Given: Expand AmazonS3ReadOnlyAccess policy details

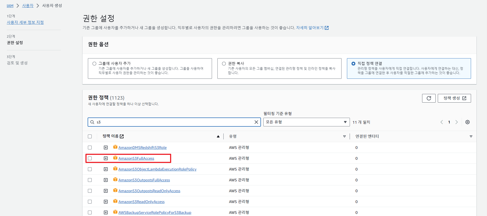Looking at the screenshot, I should coord(106,202).
